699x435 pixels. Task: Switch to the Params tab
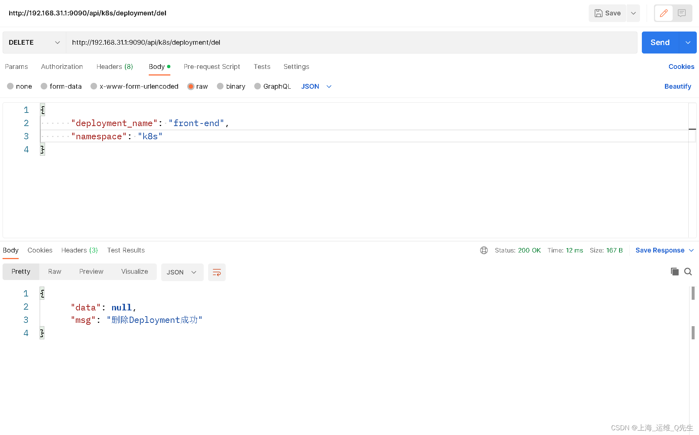pyautogui.click(x=16, y=67)
